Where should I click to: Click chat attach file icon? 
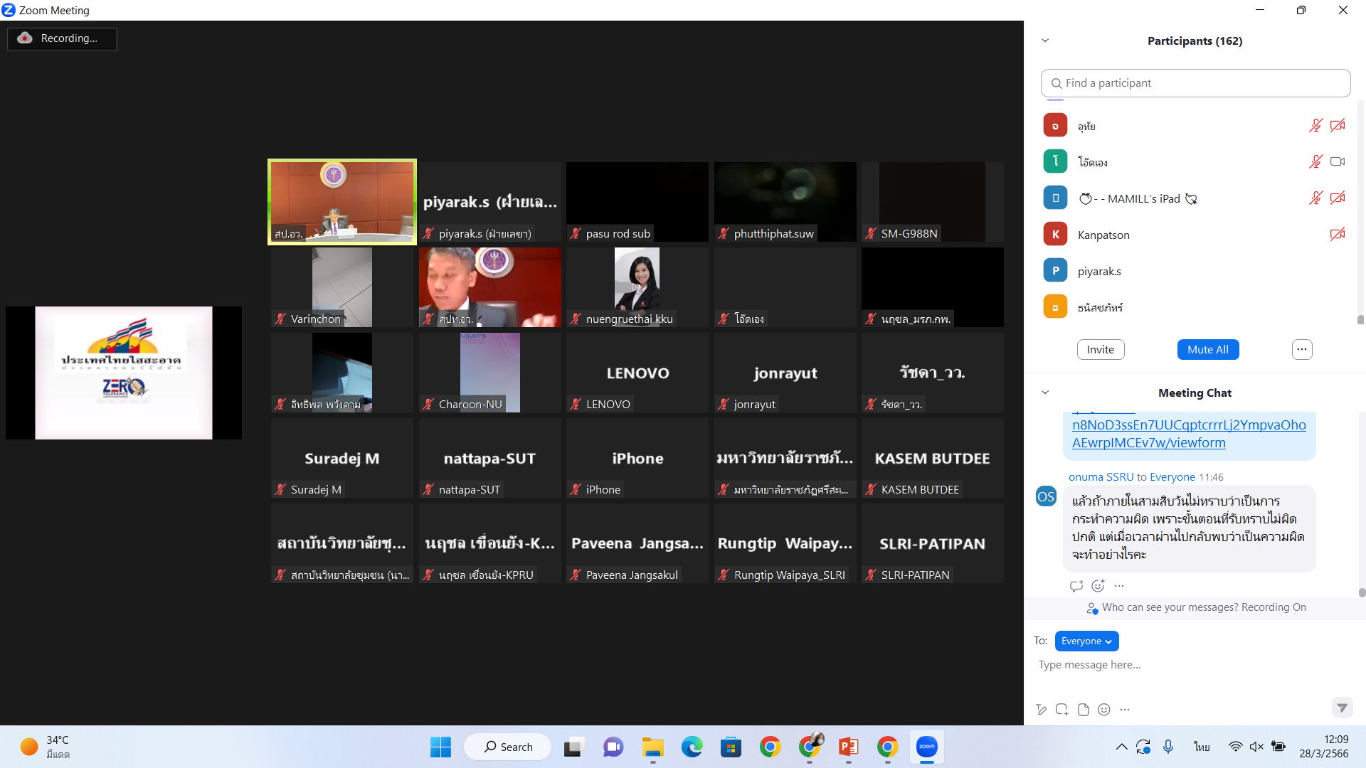pos(1083,710)
